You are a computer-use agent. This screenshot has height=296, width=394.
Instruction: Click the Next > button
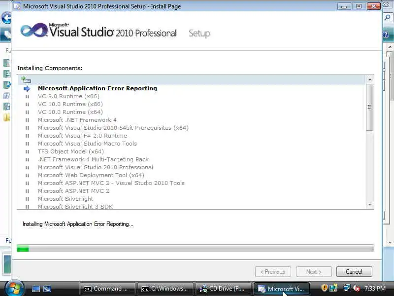click(x=314, y=272)
